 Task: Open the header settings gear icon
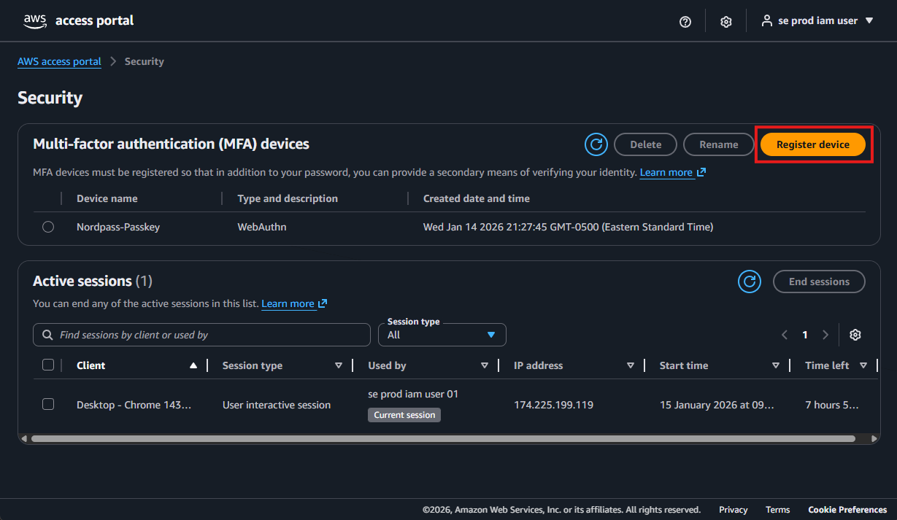pos(726,22)
